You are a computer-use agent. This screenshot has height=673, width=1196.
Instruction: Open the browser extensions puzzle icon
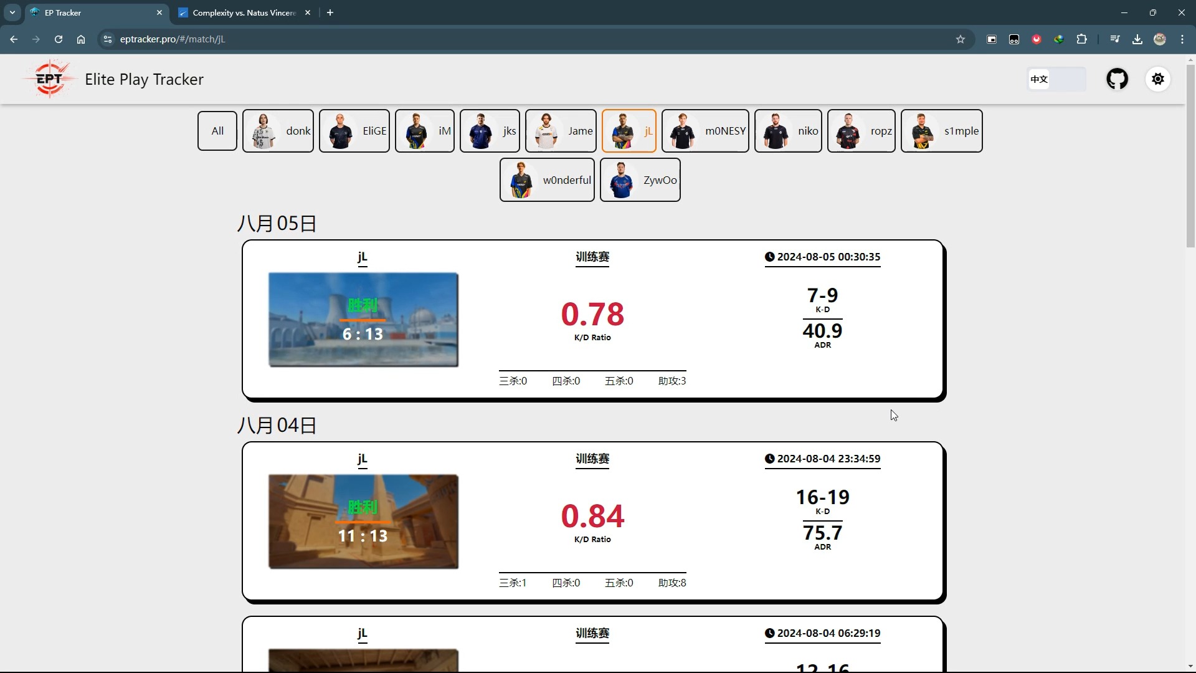coord(1082,39)
